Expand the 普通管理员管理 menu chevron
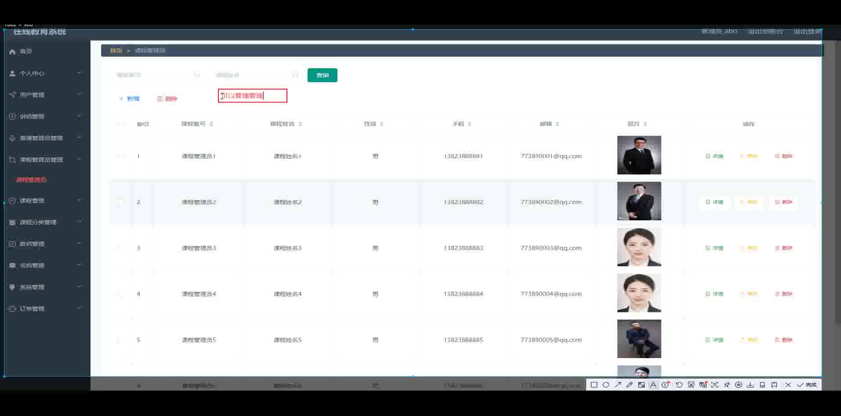The width and height of the screenshot is (841, 416). [79, 137]
